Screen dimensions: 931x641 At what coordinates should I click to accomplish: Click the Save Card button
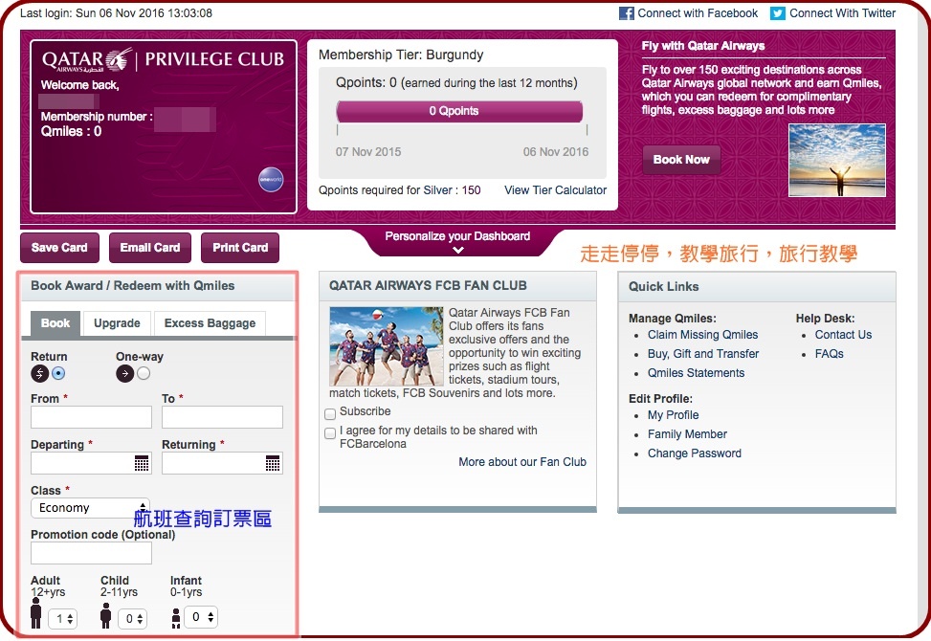(x=59, y=248)
